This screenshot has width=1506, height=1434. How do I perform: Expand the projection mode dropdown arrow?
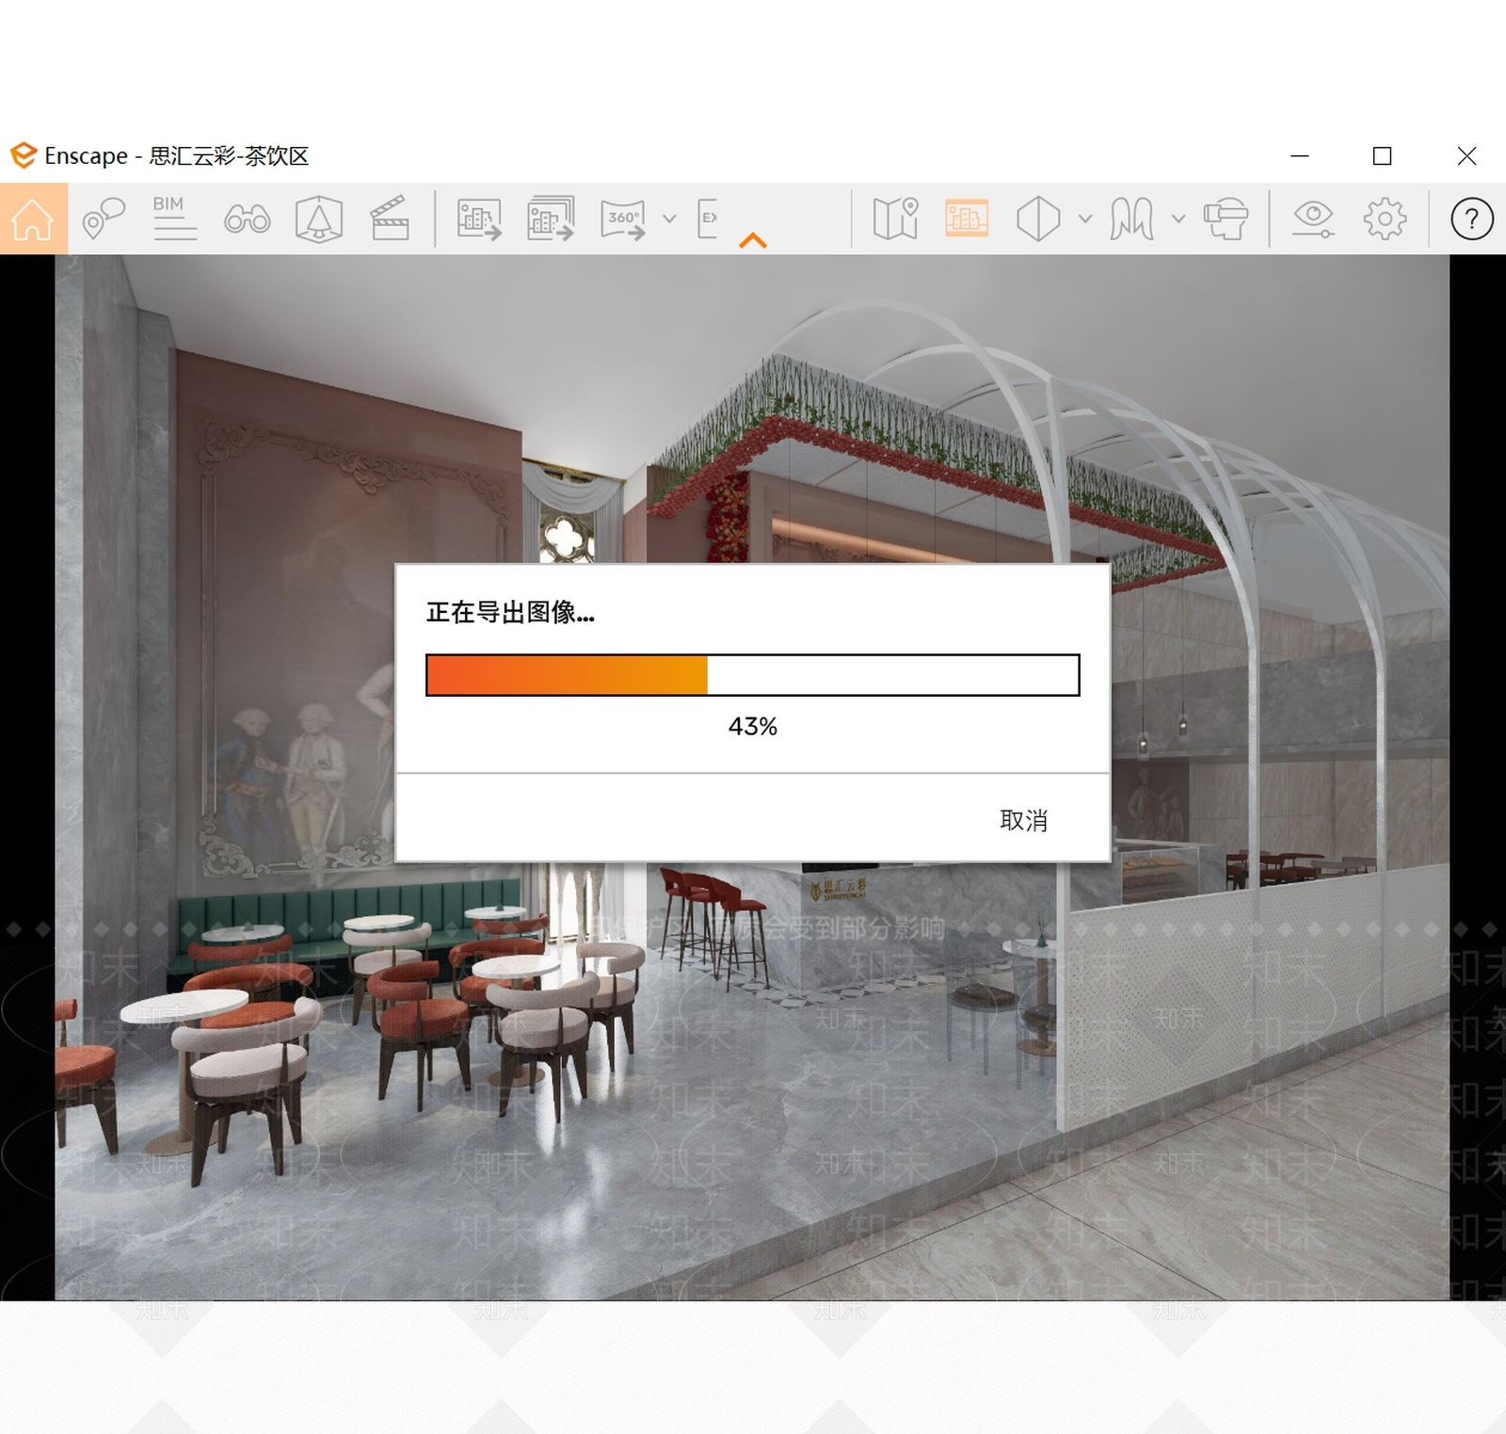[x=1085, y=219]
